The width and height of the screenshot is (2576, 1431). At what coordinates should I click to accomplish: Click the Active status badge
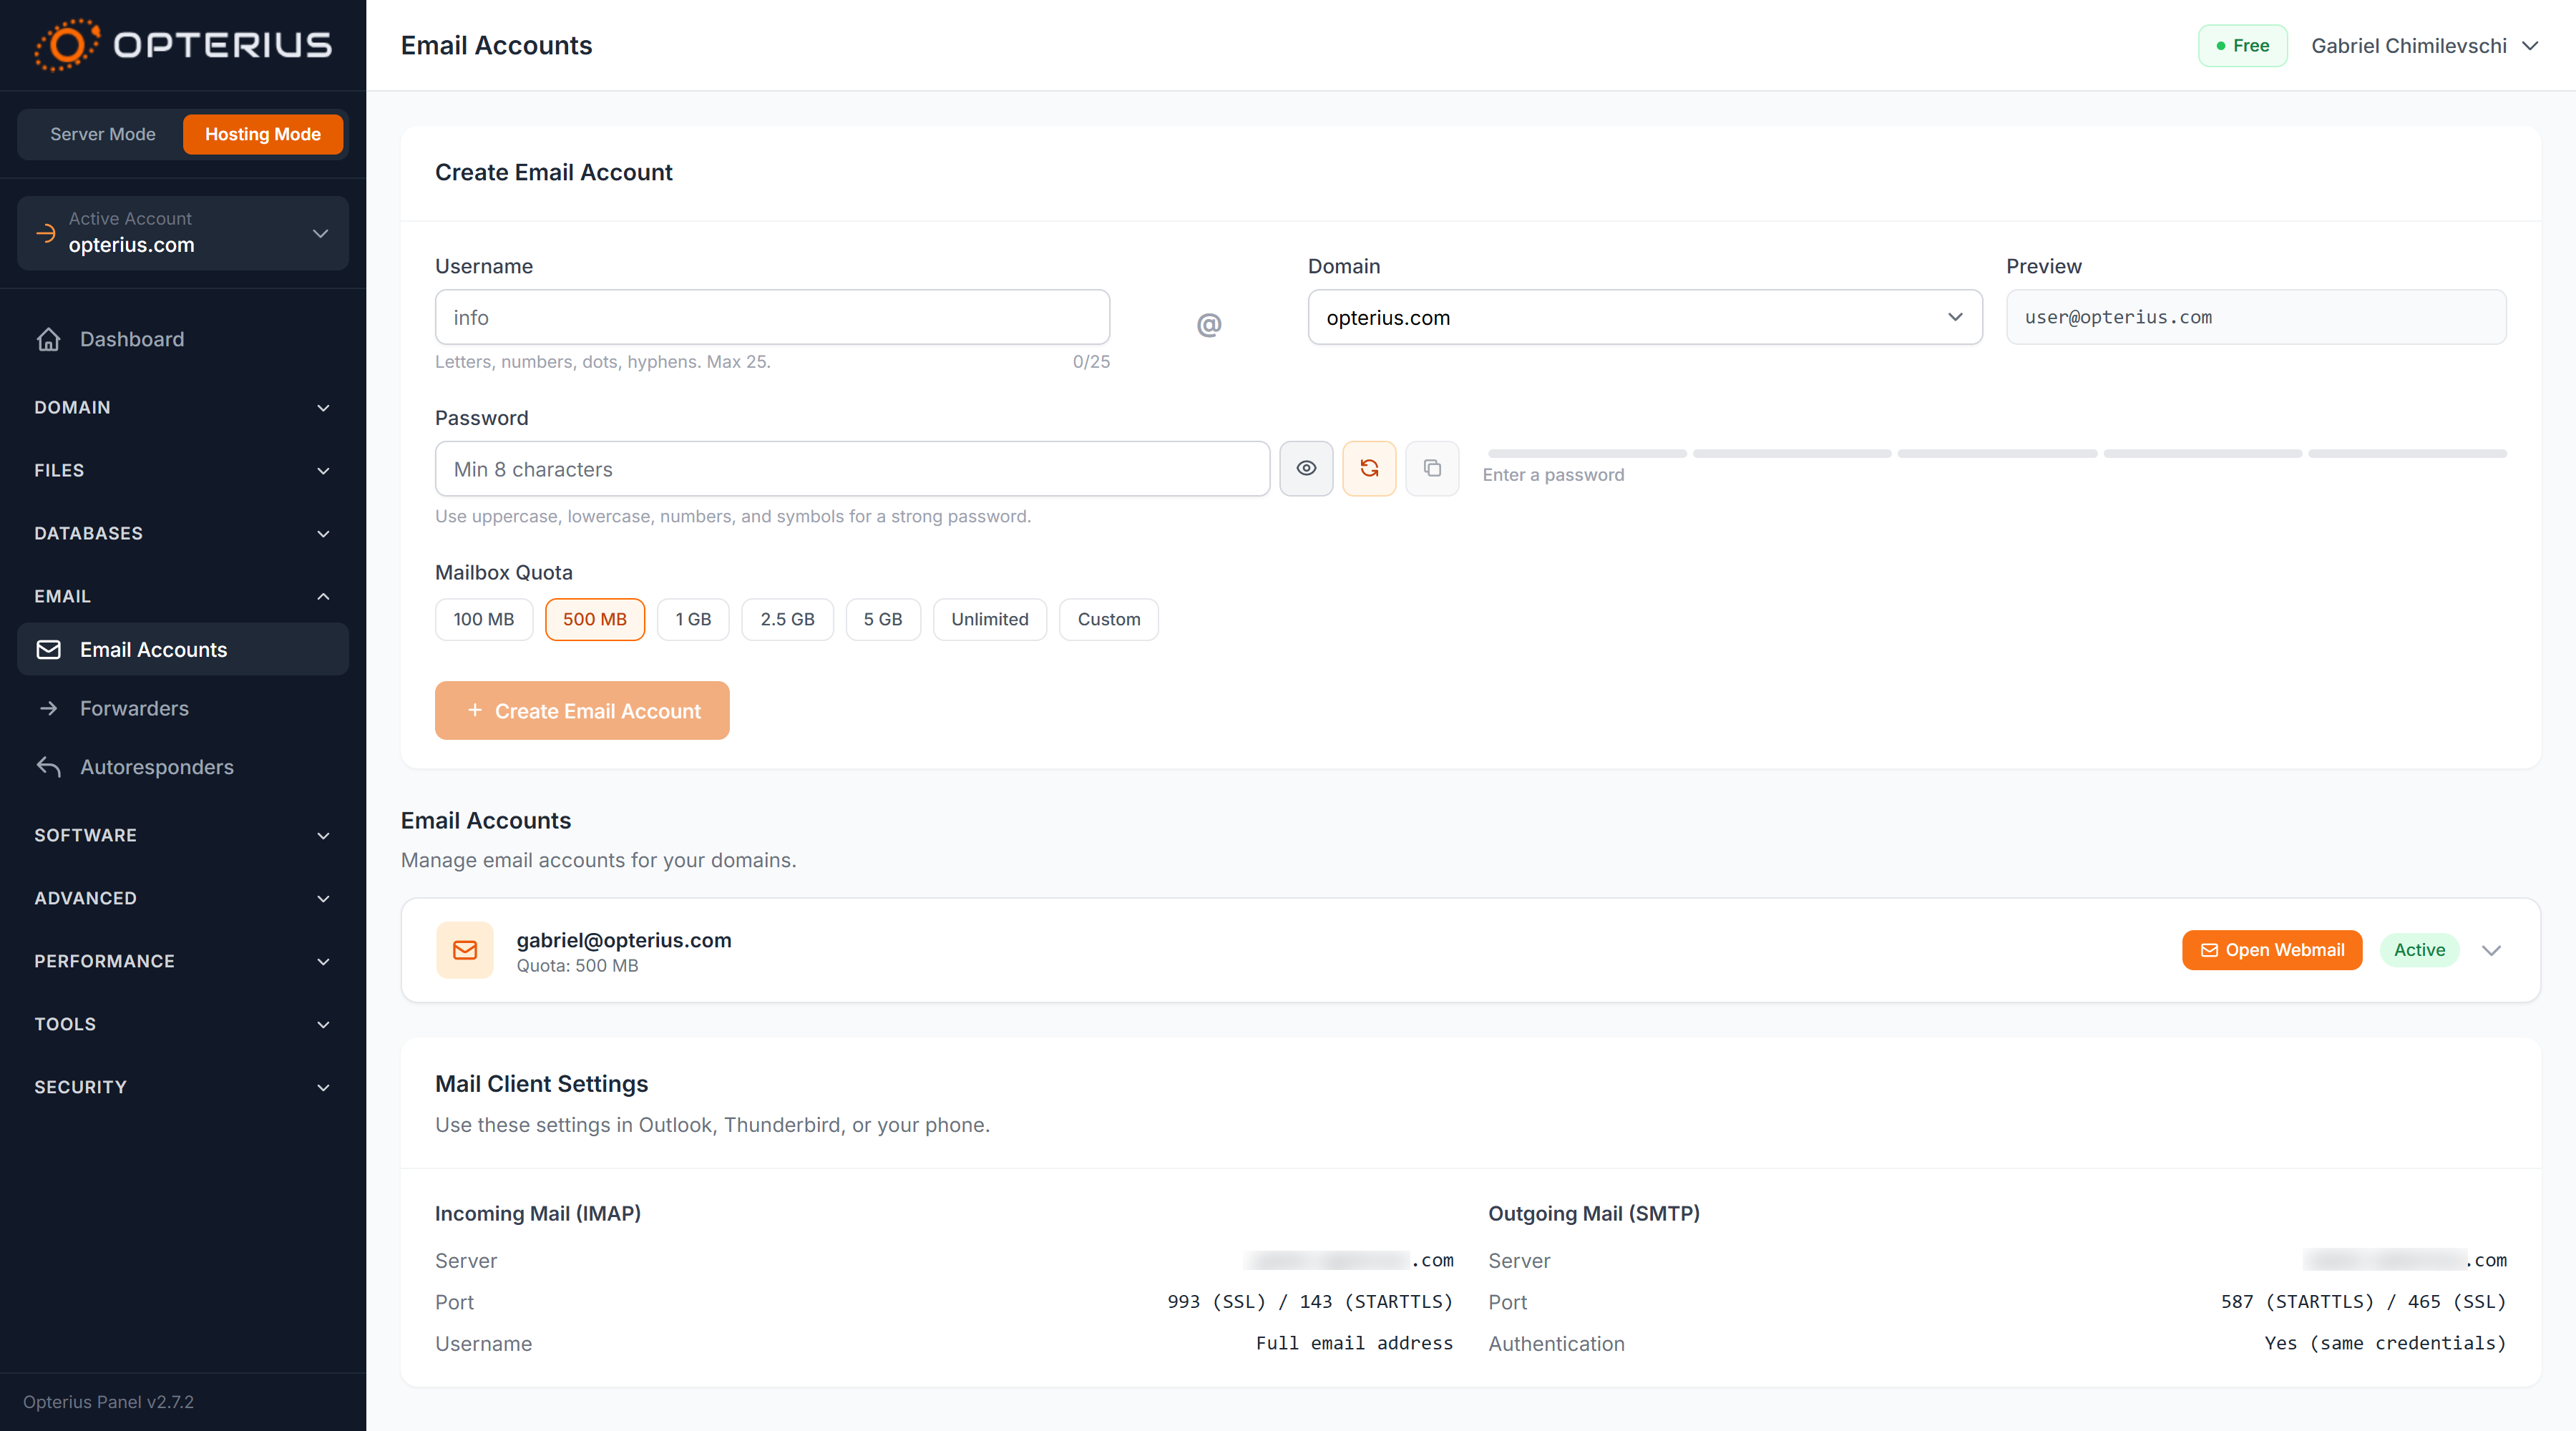point(2419,950)
